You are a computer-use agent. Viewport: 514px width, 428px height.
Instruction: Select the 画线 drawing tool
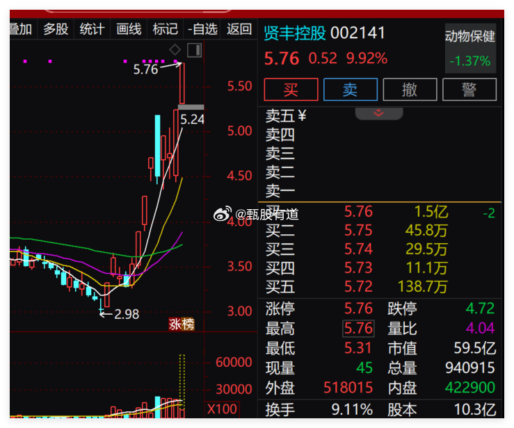[129, 29]
